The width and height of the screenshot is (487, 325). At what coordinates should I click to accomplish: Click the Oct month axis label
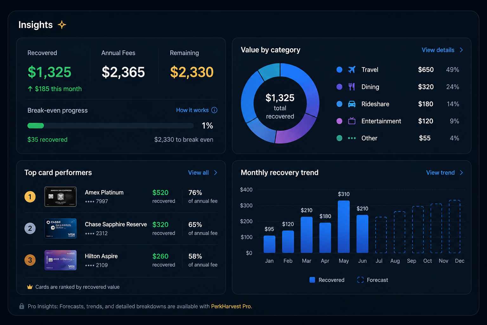(427, 261)
